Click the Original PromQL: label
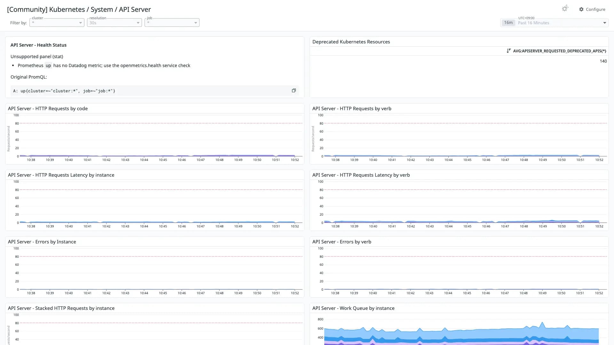614x345 pixels. pos(29,77)
